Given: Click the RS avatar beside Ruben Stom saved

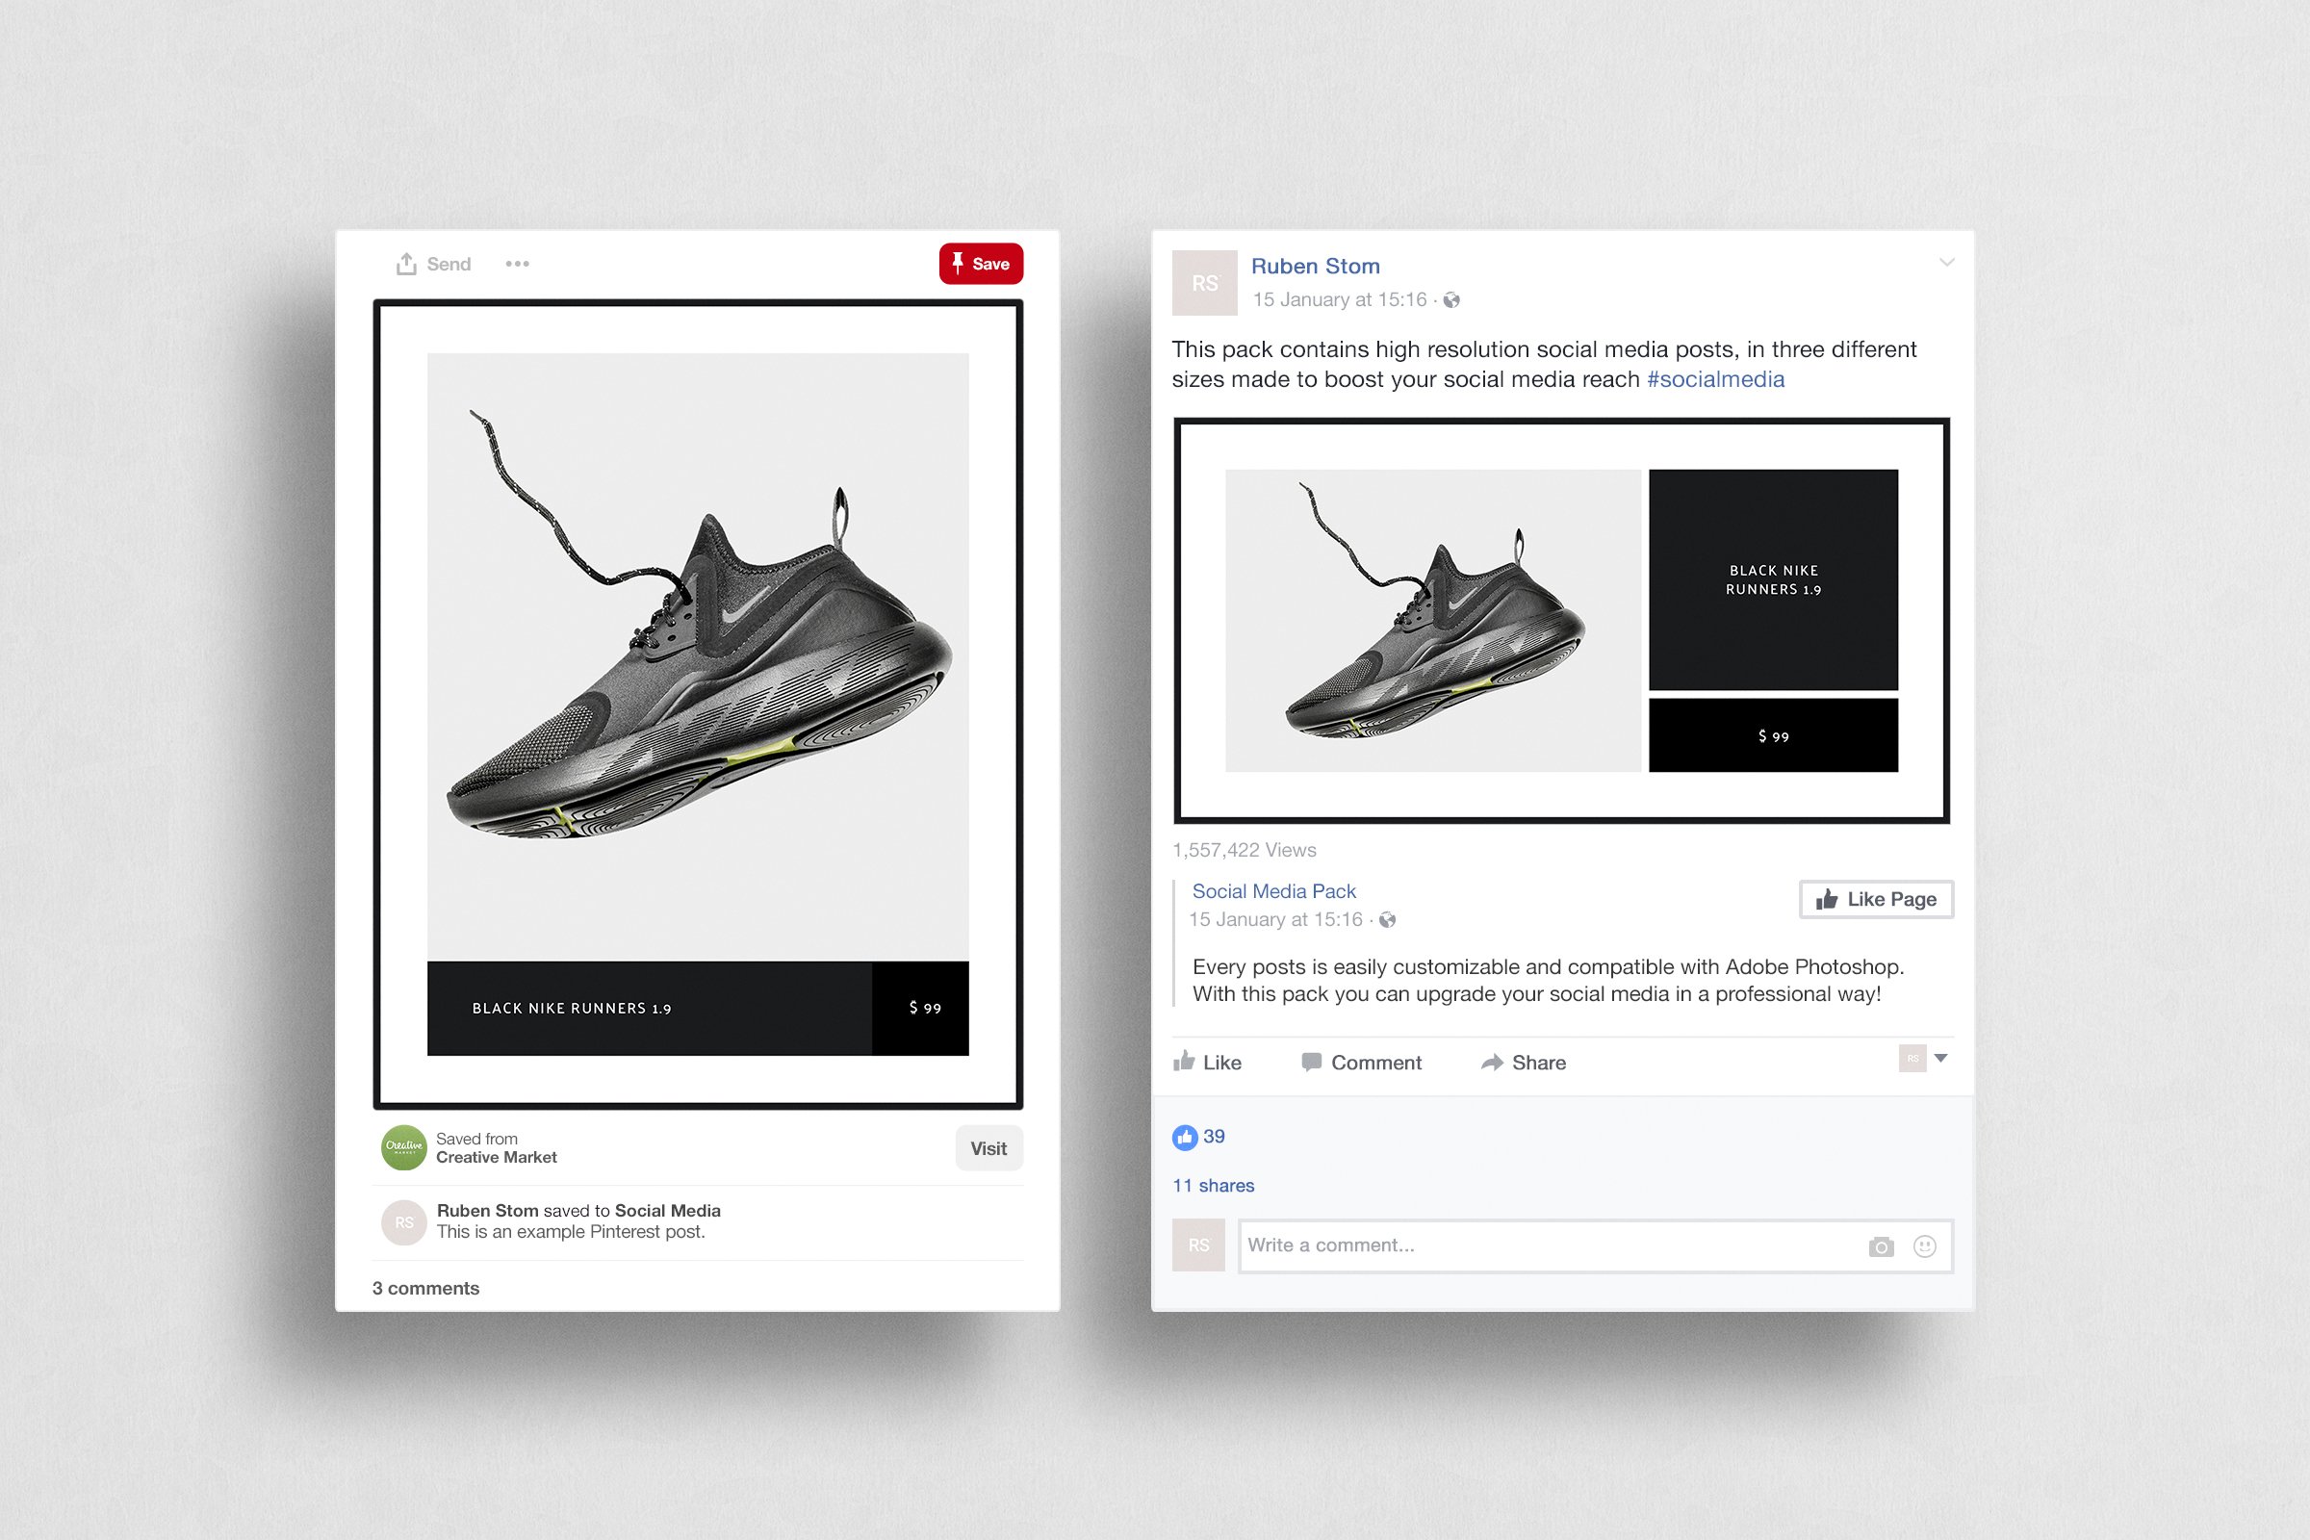Looking at the screenshot, I should 403,1222.
